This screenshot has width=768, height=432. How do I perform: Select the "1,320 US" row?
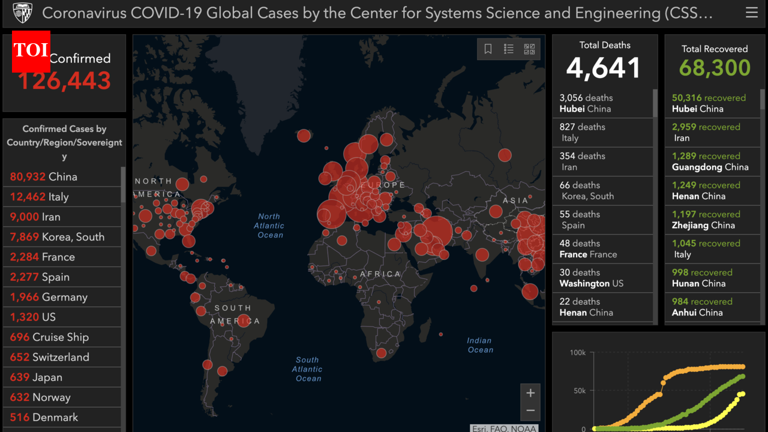(x=62, y=317)
